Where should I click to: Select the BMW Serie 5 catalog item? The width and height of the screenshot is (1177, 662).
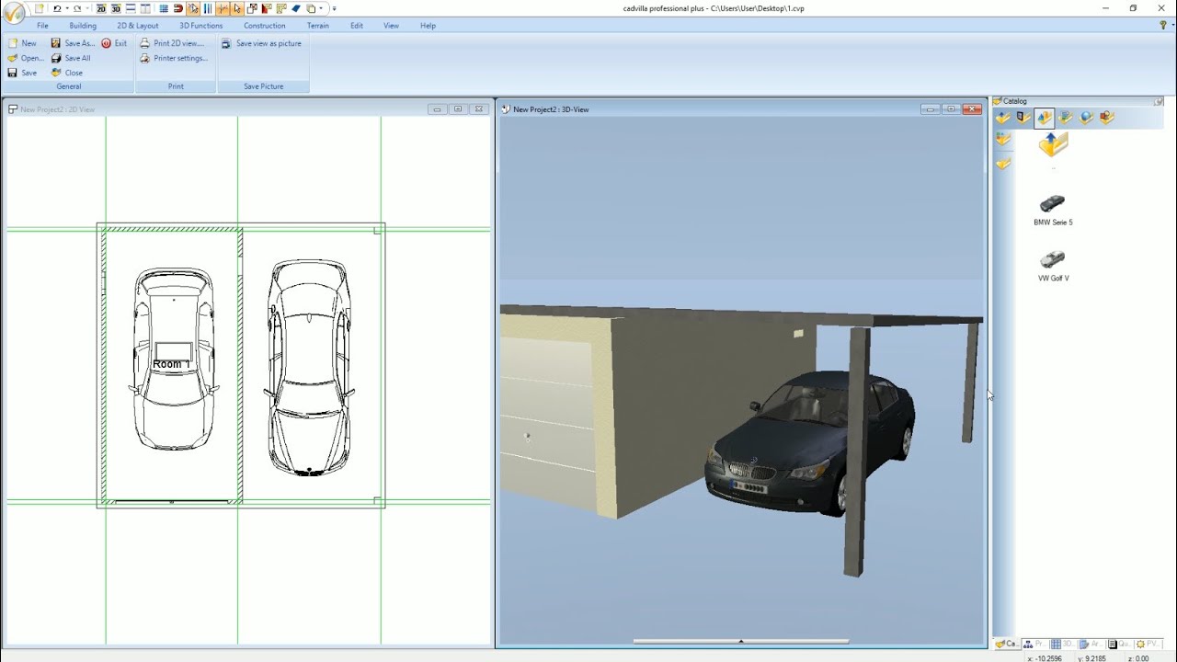pyautogui.click(x=1053, y=210)
